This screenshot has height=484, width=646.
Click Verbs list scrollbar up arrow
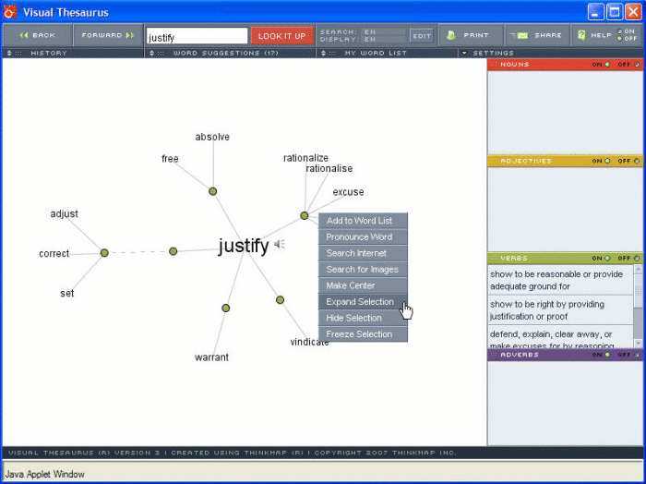pos(639,269)
